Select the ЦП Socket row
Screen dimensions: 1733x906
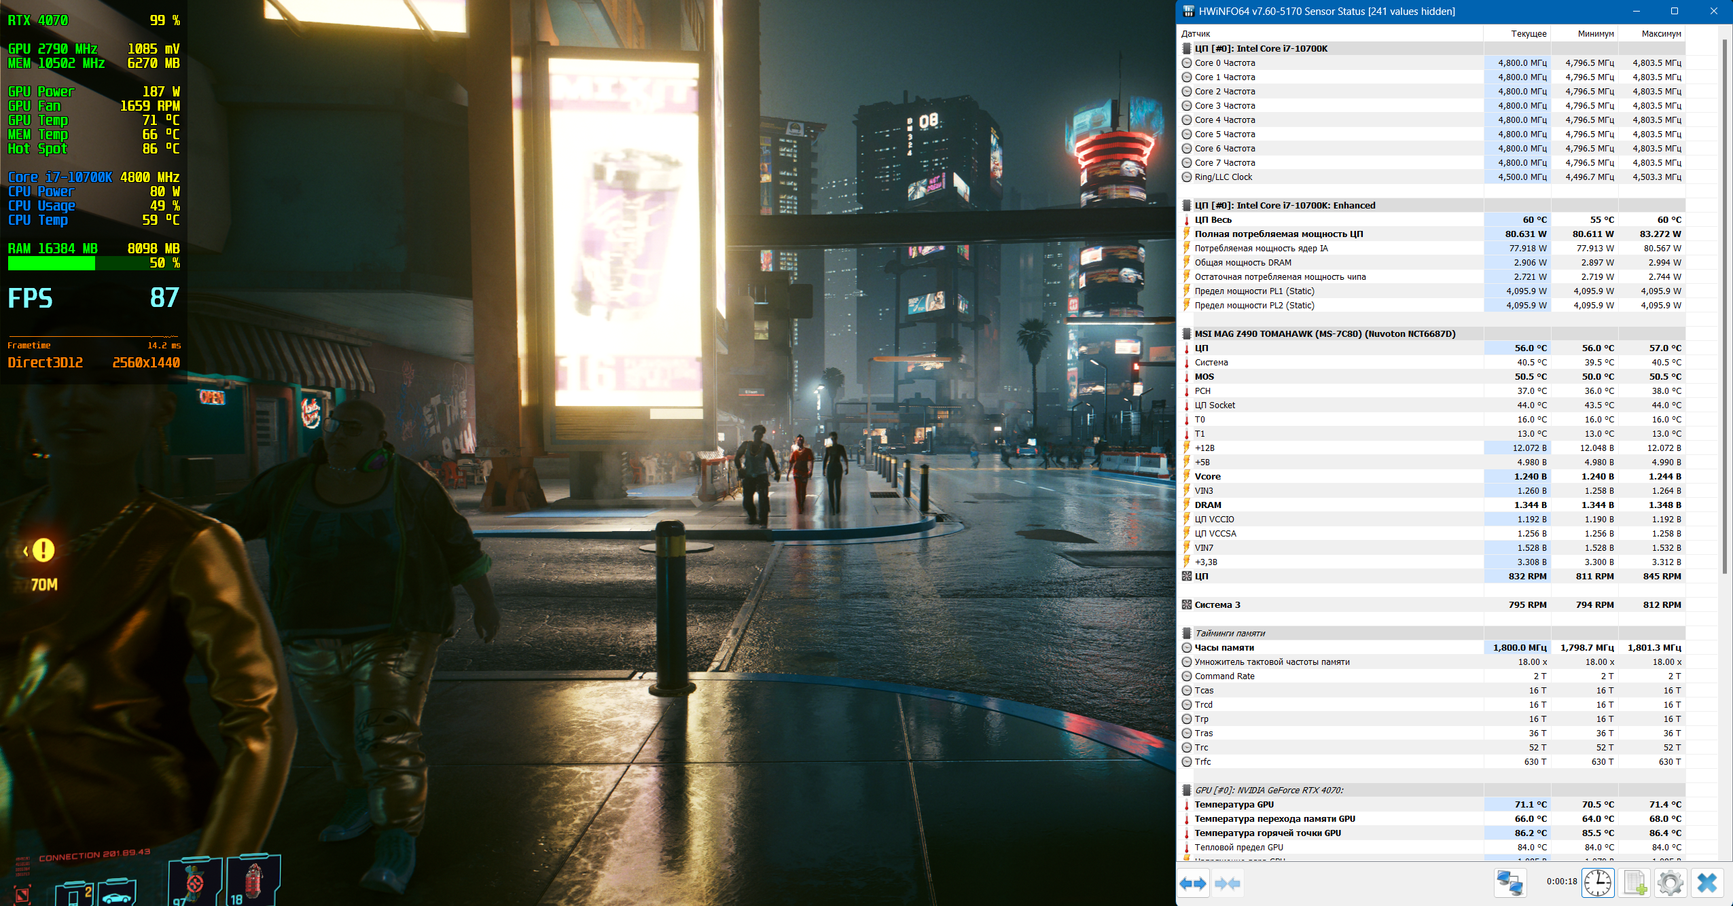point(1431,405)
